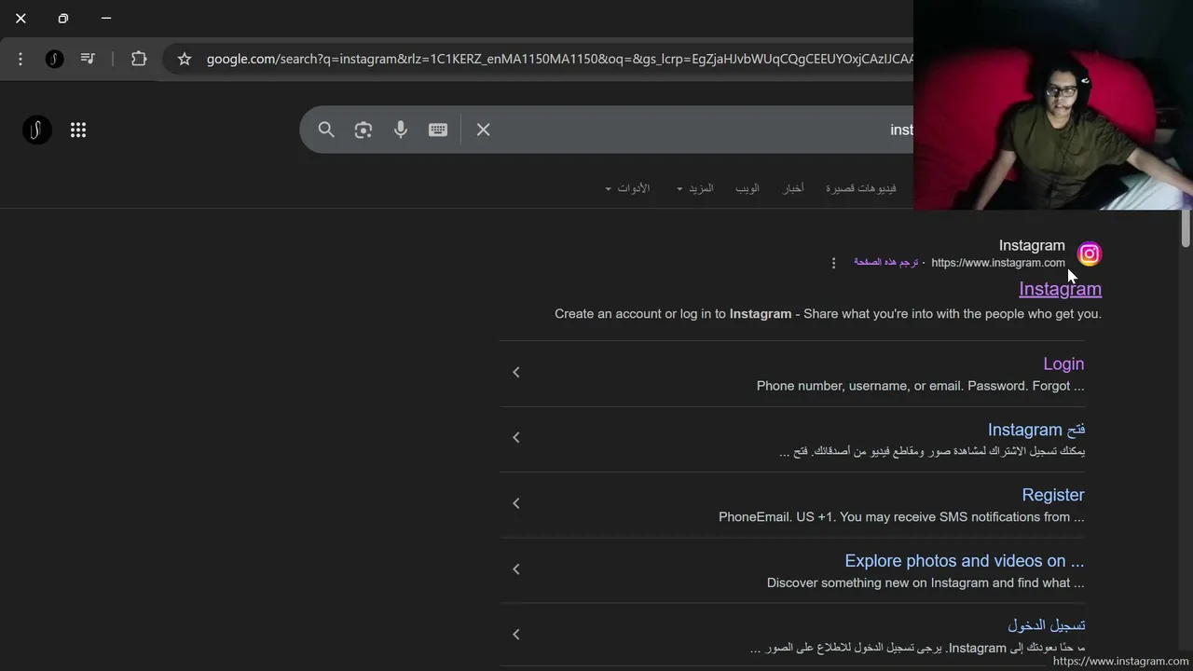This screenshot has width=1193, height=671.
Task: Expand the تسجيل الدخول sitelink chevron
Action: pos(515,634)
